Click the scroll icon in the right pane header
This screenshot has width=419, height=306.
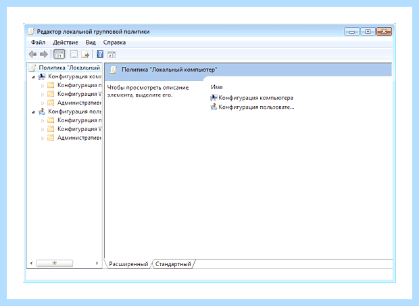(114, 70)
